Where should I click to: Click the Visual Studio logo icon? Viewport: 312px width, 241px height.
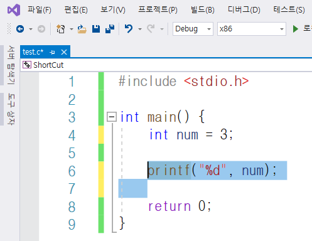pos(14,10)
